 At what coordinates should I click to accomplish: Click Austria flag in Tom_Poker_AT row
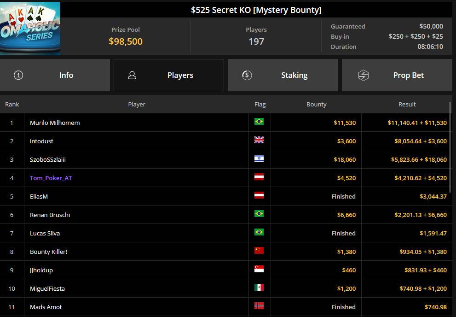tap(259, 176)
